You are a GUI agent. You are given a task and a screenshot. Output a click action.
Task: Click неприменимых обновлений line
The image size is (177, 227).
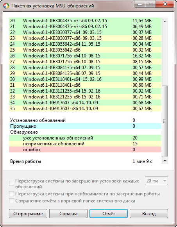coord(85,144)
